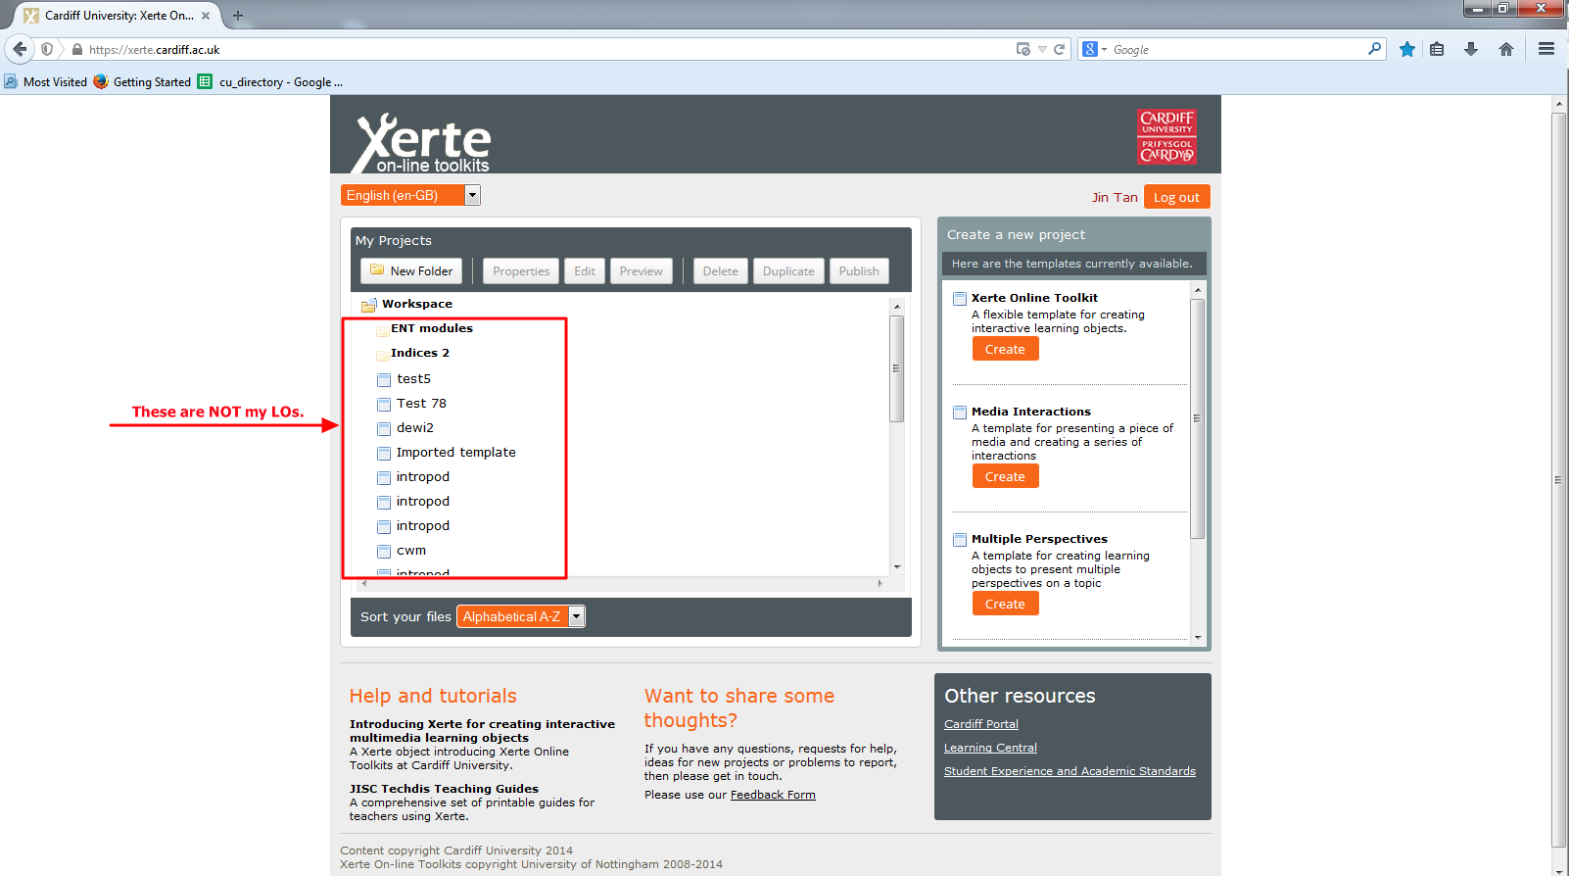Click the New Folder button
The height and width of the screenshot is (876, 1569).
click(411, 271)
